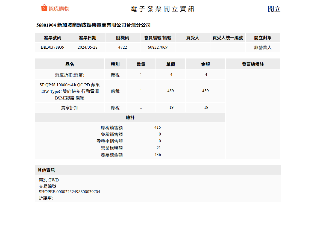Select the 賣家折扣 item row

click(70, 108)
